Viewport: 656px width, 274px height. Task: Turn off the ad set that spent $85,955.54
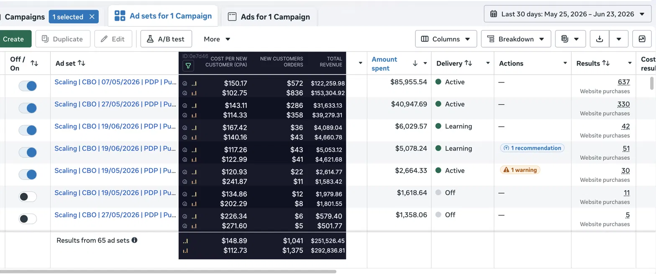[28, 86]
